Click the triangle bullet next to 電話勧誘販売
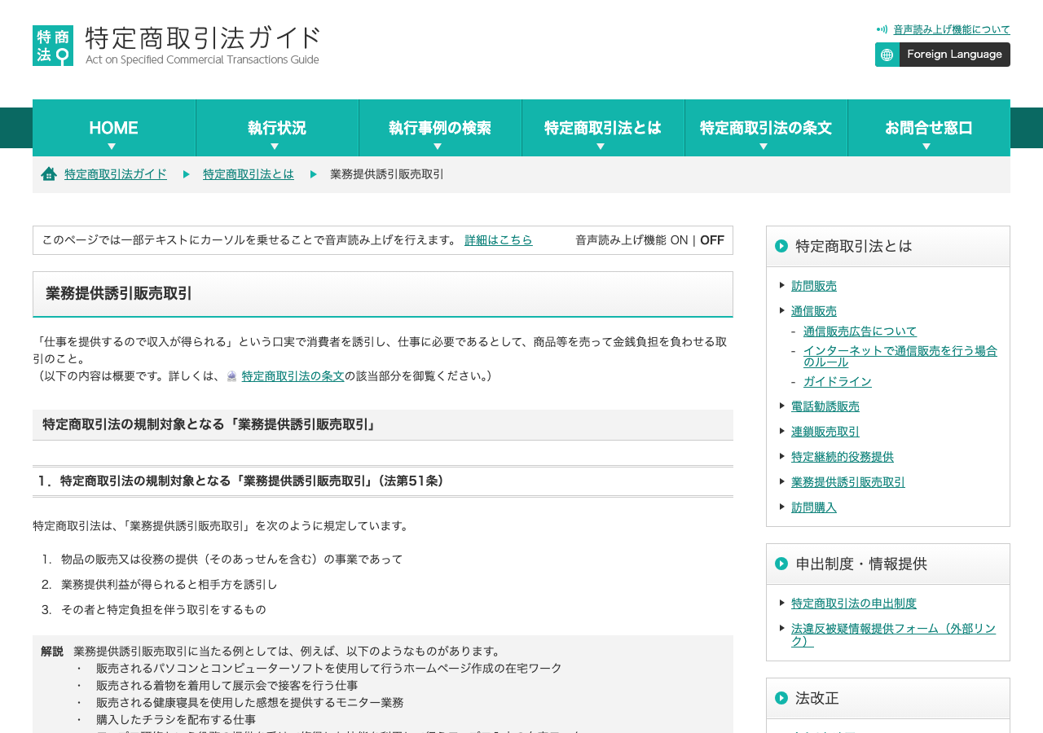The width and height of the screenshot is (1043, 733). coord(782,406)
